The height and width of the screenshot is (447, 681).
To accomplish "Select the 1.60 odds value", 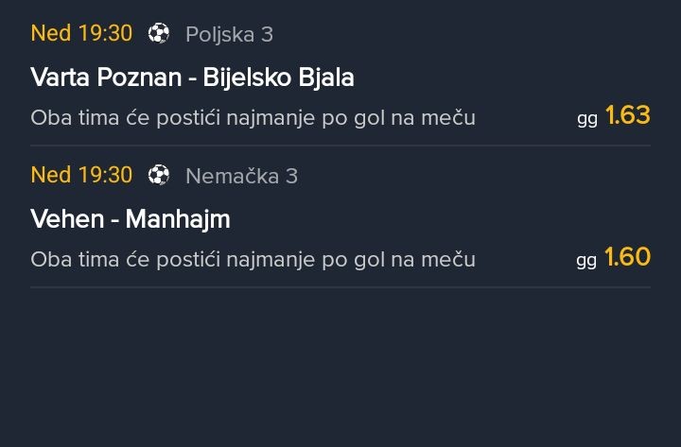I will tap(628, 257).
